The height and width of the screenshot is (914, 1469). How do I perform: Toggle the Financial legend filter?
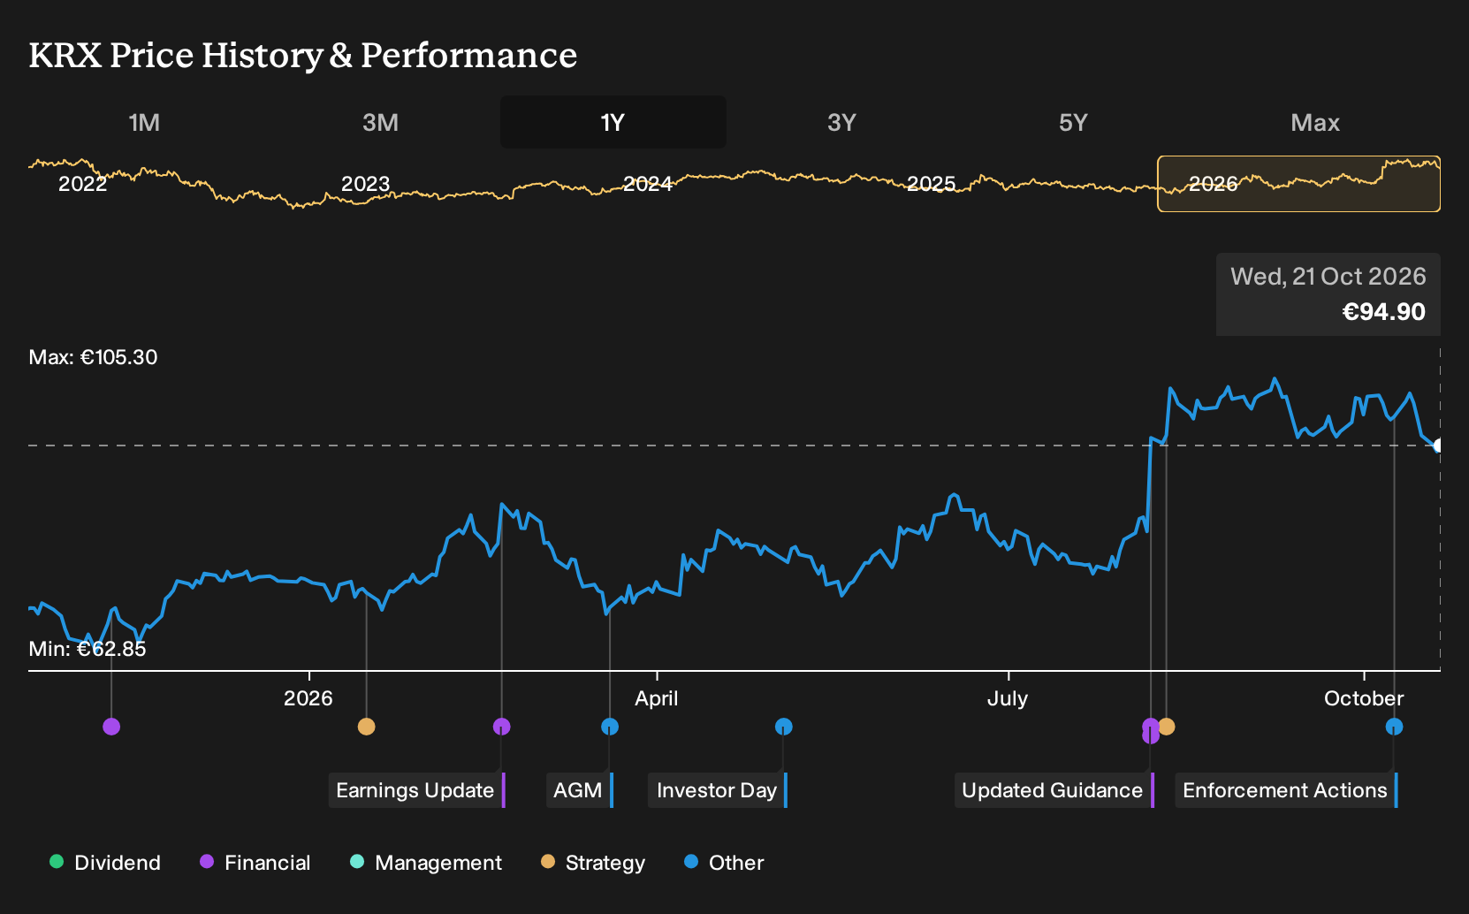click(x=255, y=863)
